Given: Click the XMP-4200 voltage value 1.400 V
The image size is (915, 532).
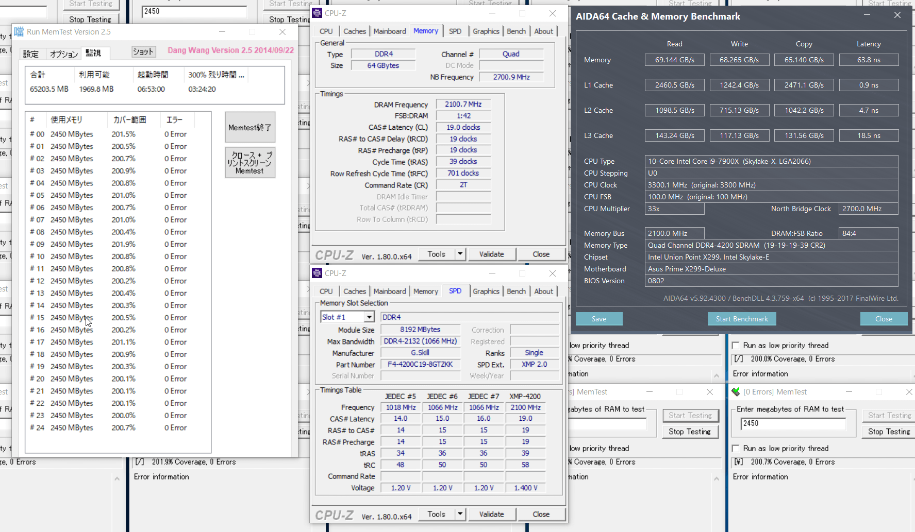Looking at the screenshot, I should click(525, 488).
